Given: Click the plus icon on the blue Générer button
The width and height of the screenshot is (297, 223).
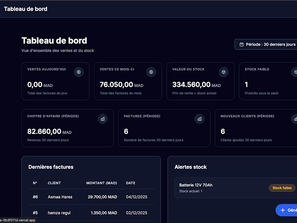Looking at the screenshot, I should coord(284,210).
